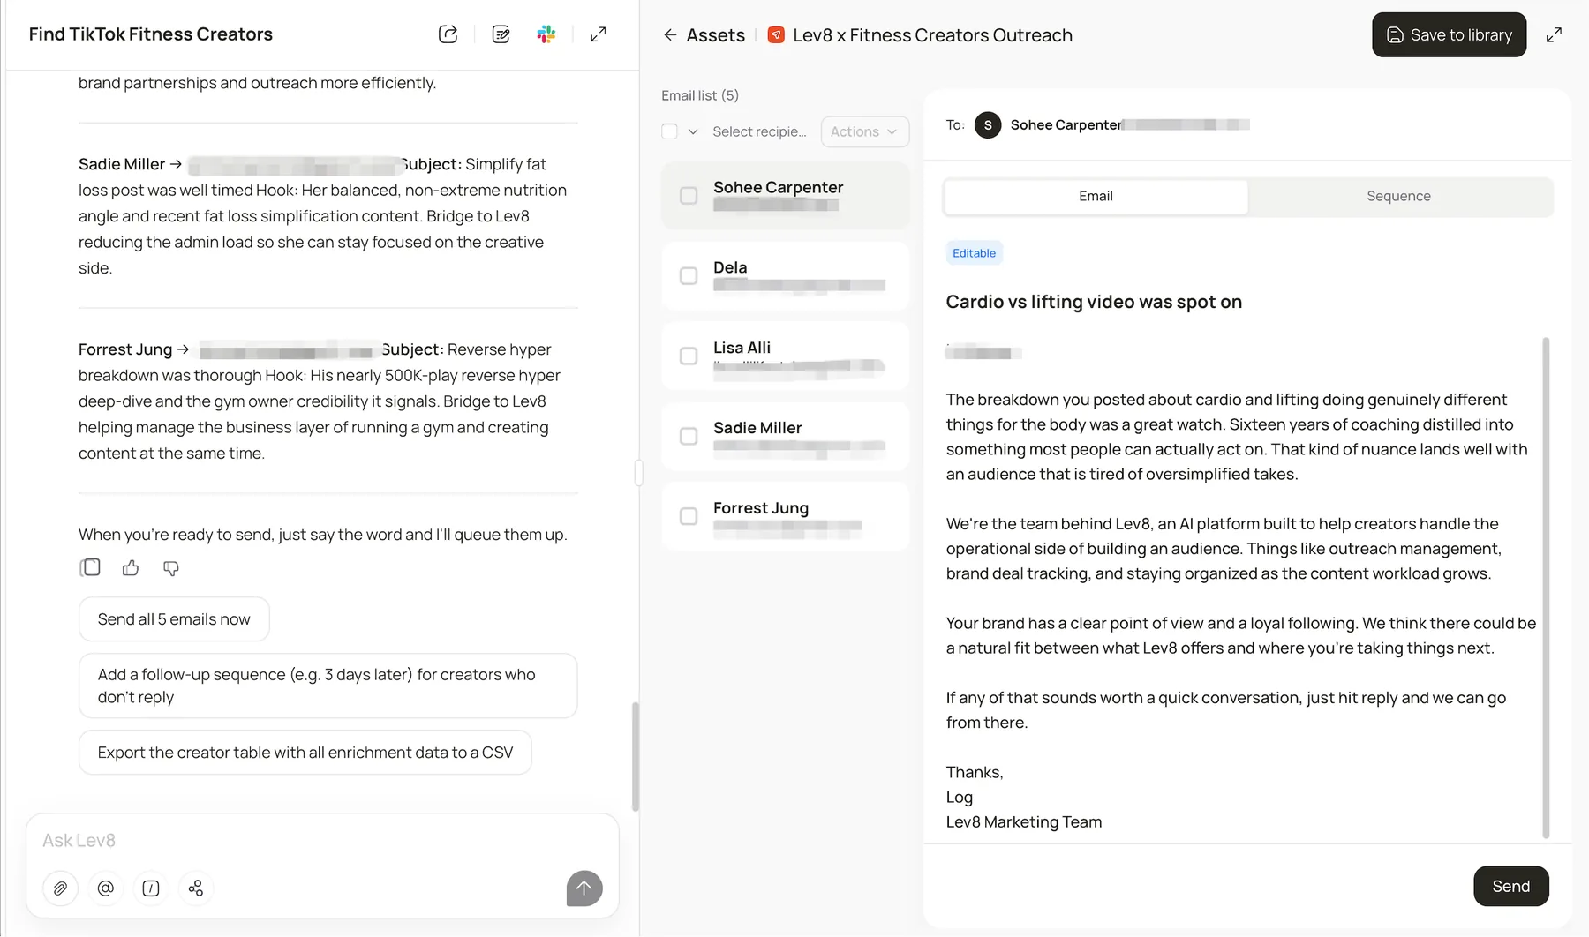Start a new chat with the edit icon
Screen dimensions: 1589x937
point(501,34)
